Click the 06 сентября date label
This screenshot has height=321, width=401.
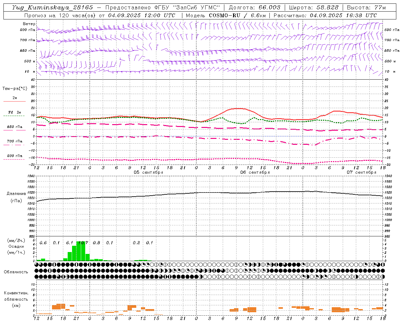pyautogui.click(x=255, y=172)
